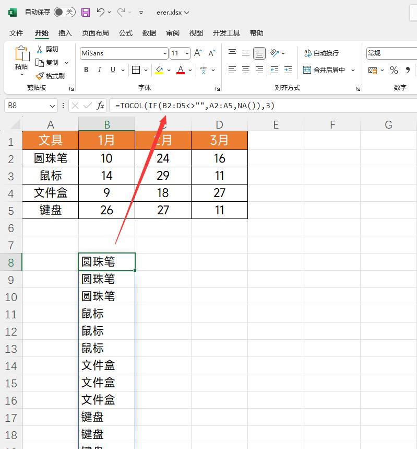Click the align left icon

click(232, 70)
